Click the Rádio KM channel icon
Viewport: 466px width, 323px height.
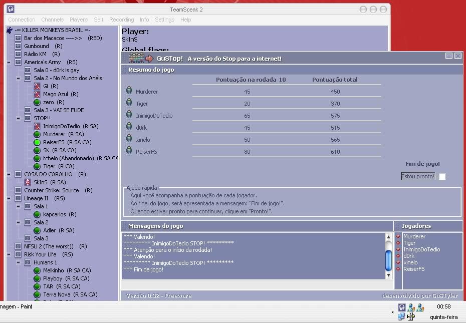point(18,54)
